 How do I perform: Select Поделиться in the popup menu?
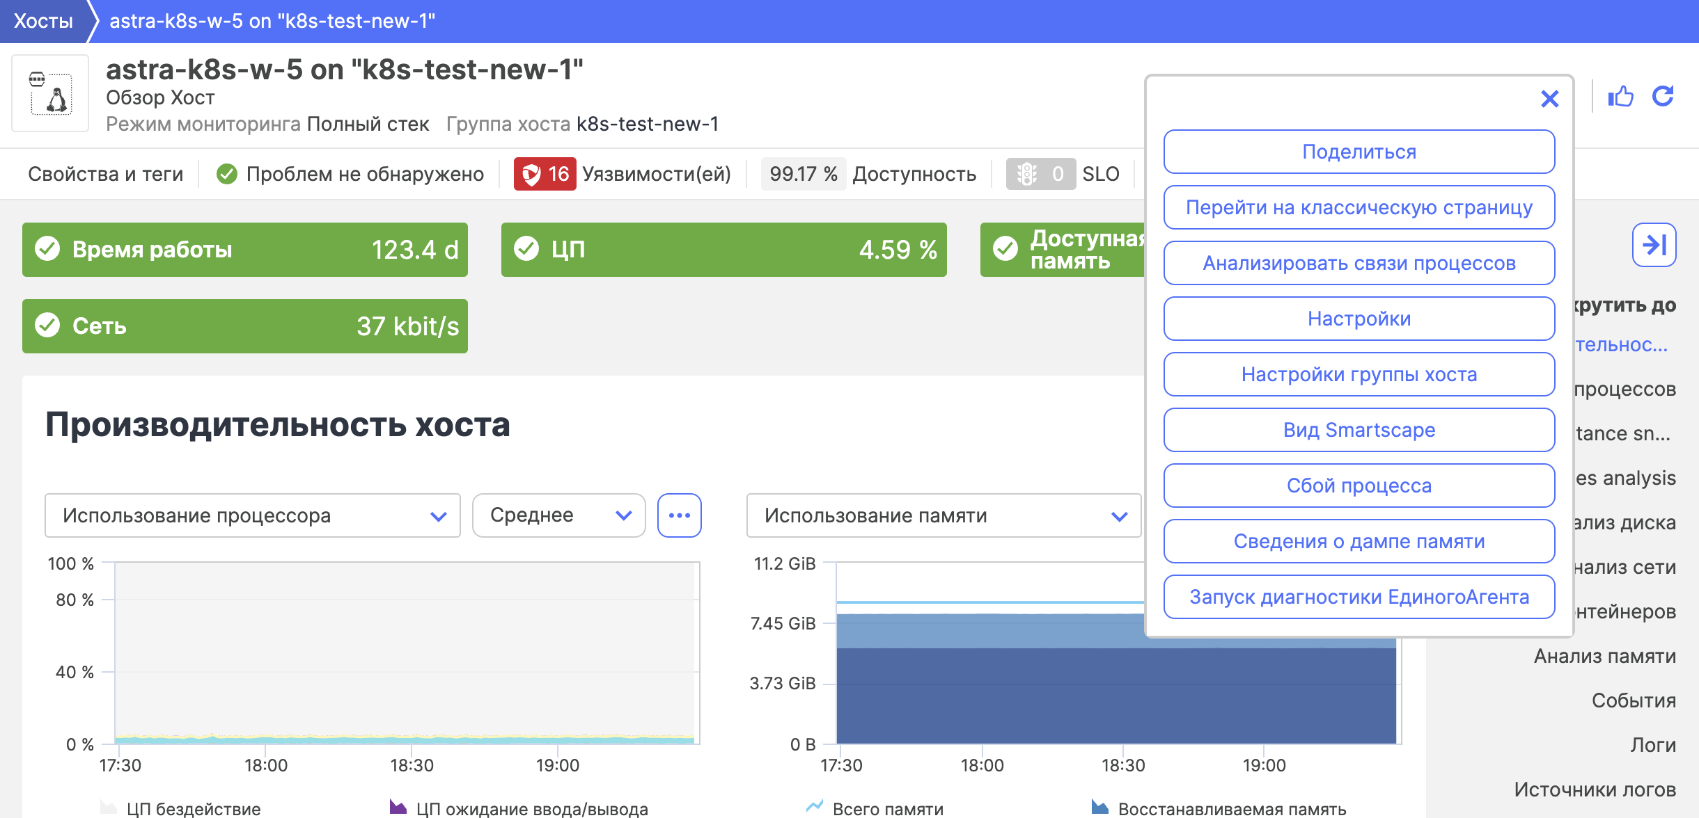pos(1359,152)
